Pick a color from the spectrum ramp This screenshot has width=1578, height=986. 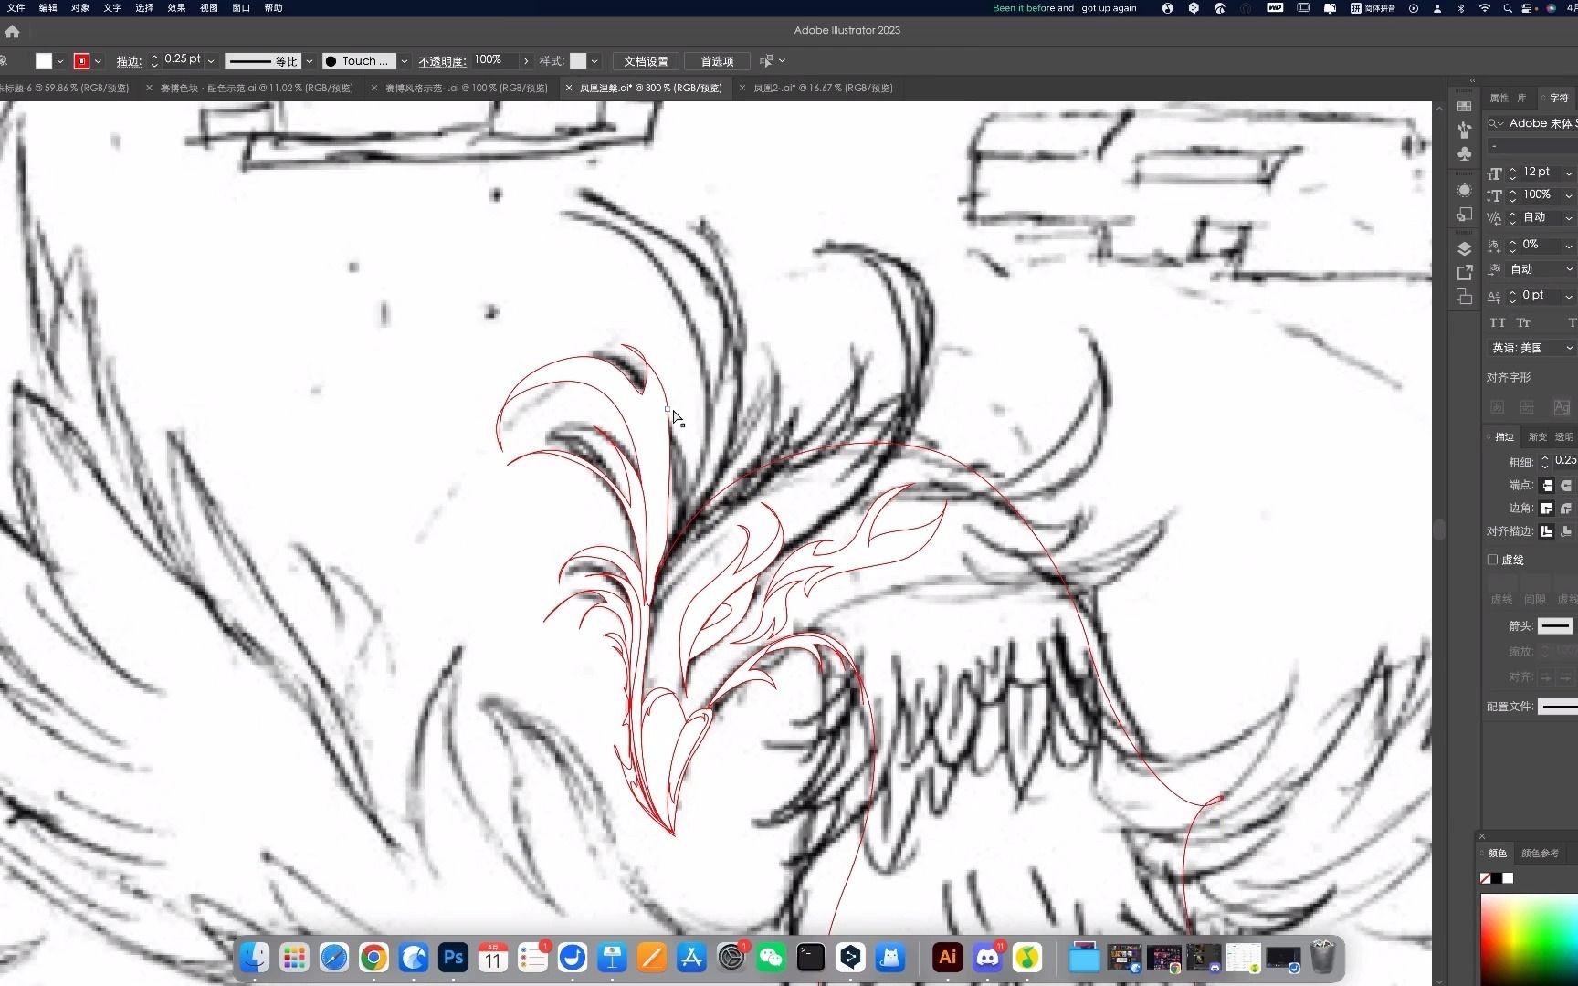tap(1530, 940)
